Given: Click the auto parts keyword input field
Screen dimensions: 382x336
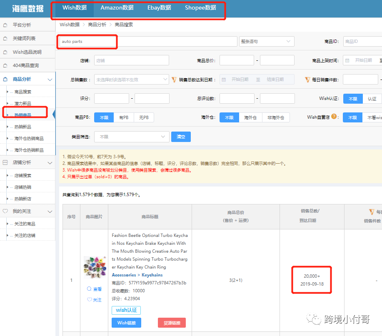Looking at the screenshot, I should pyautogui.click(x=87, y=42).
